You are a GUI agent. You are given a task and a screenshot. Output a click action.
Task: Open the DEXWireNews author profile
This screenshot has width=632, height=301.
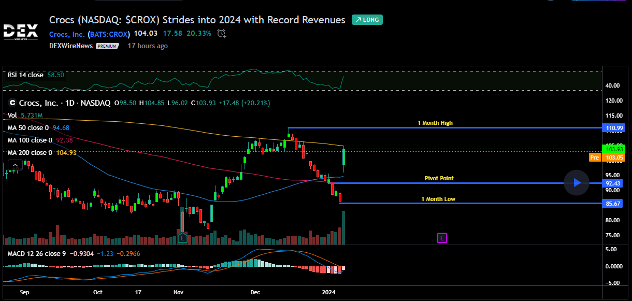tap(71, 46)
